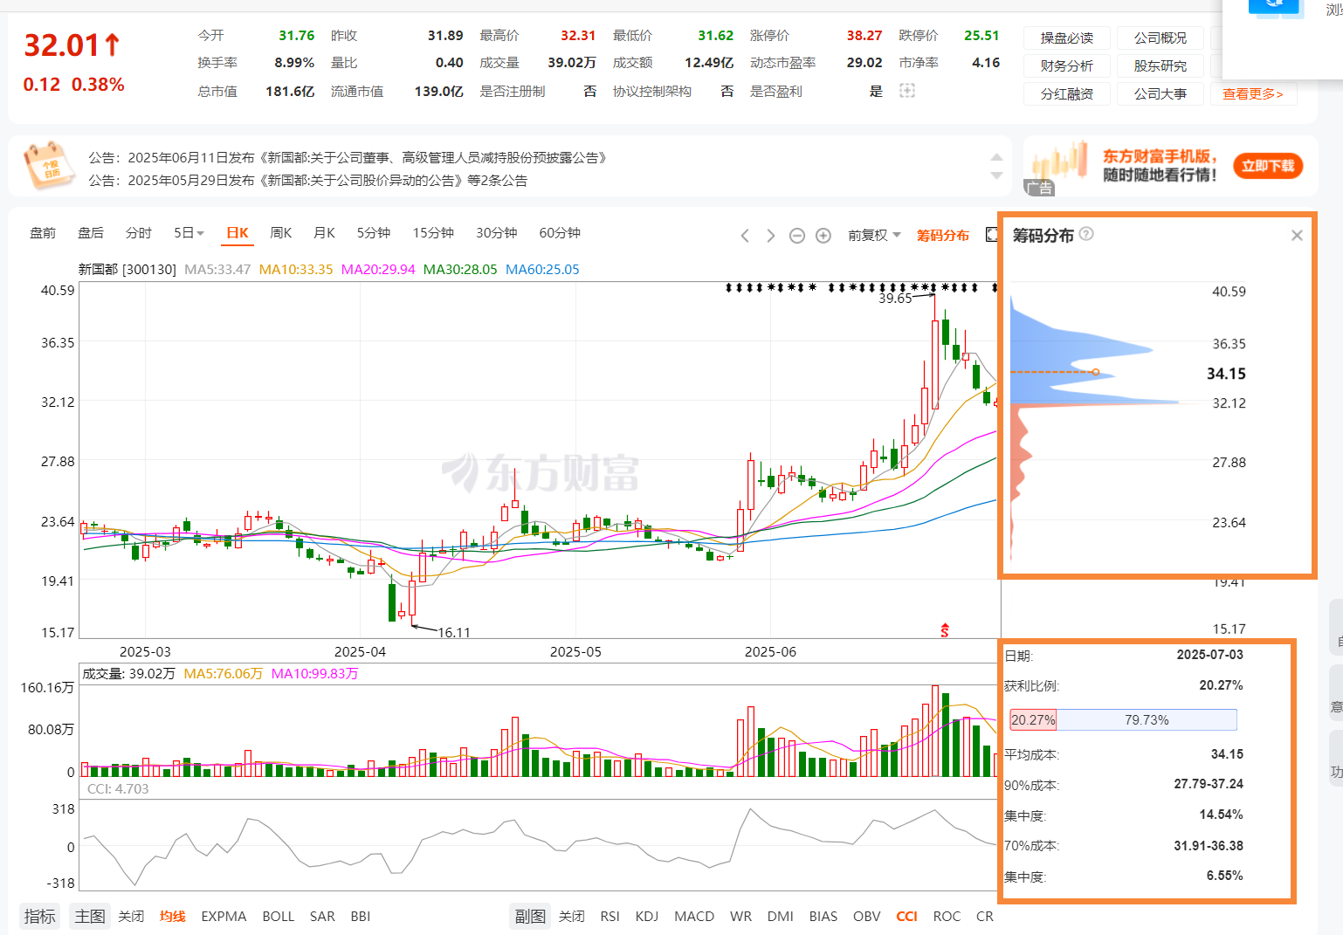The width and height of the screenshot is (1343, 935).
Task: Expand more quote fields icon after 是否盈利
Action: pos(907,91)
